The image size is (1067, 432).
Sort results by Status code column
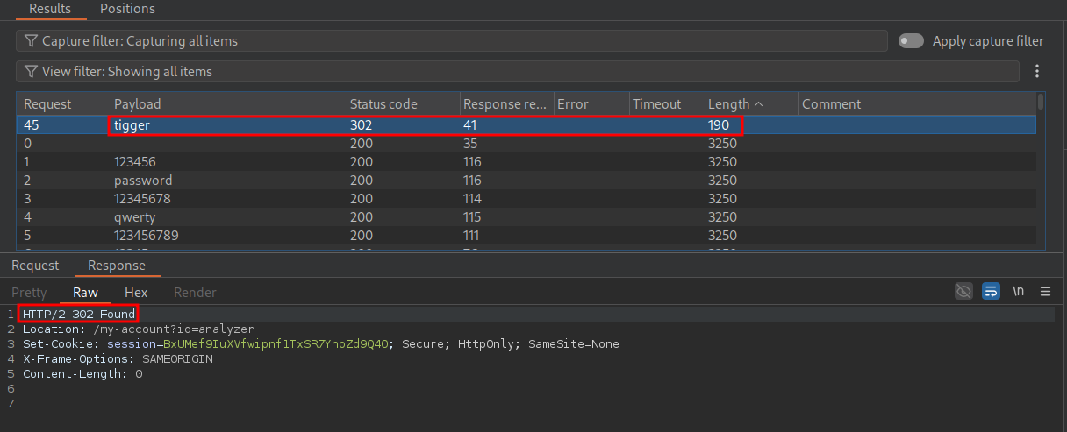pyautogui.click(x=383, y=104)
